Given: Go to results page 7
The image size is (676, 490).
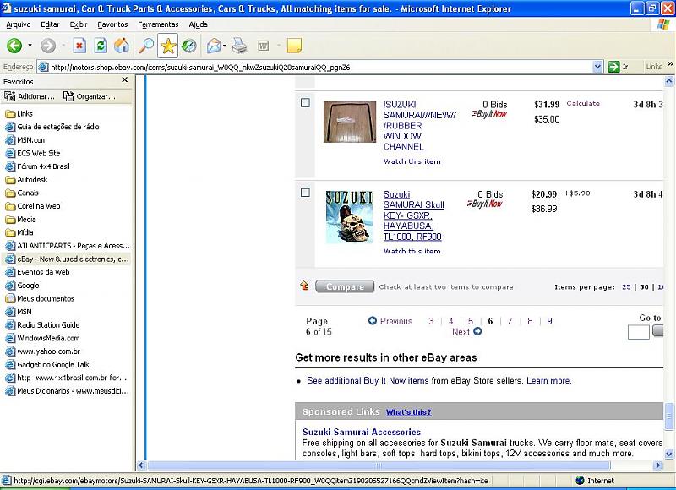Looking at the screenshot, I should coord(510,321).
